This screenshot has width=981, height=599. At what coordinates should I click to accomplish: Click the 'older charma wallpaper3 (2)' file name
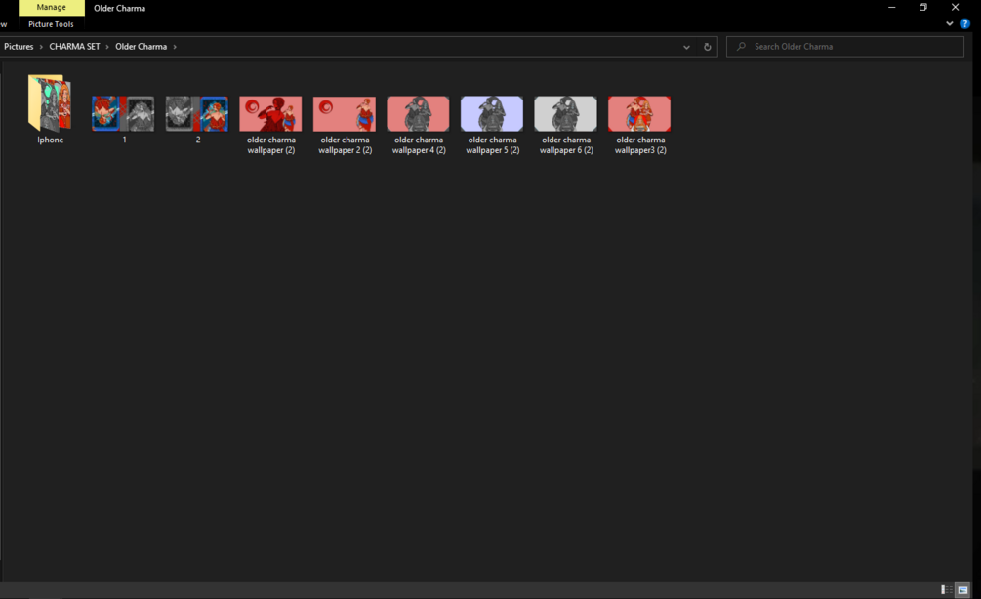click(640, 145)
